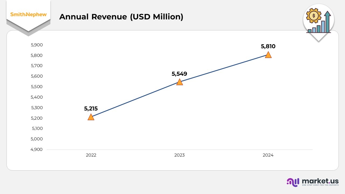Select the 2023 triangle data marker
Image resolution: width=345 pixels, height=194 pixels.
(180, 82)
